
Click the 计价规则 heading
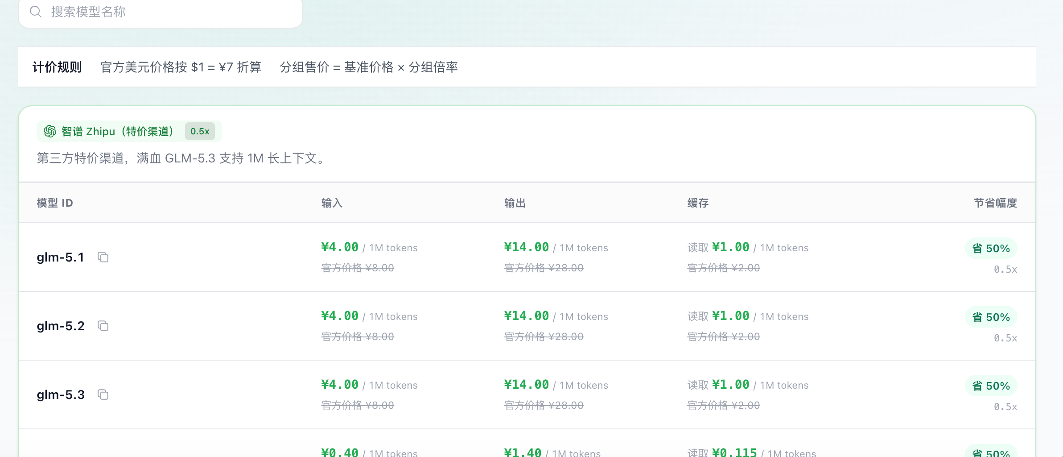pos(57,67)
